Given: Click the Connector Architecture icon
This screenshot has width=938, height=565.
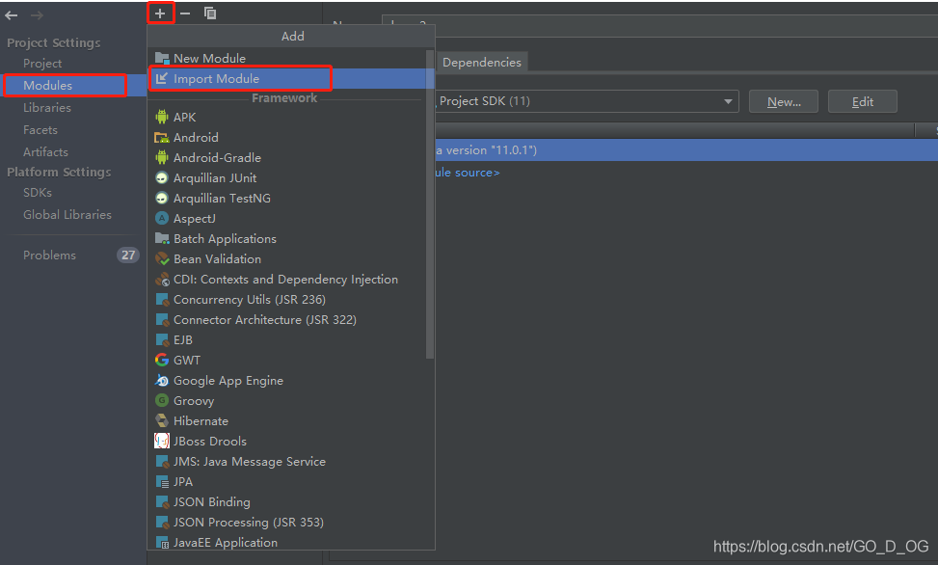Looking at the screenshot, I should click(x=162, y=319).
